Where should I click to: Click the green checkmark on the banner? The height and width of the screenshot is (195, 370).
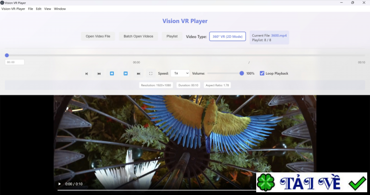pos(357,183)
